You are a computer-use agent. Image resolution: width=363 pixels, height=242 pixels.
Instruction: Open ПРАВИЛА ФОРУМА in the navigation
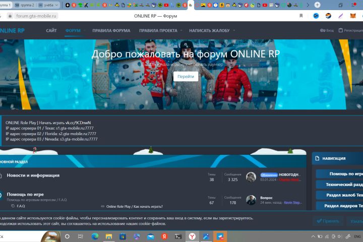(x=111, y=30)
